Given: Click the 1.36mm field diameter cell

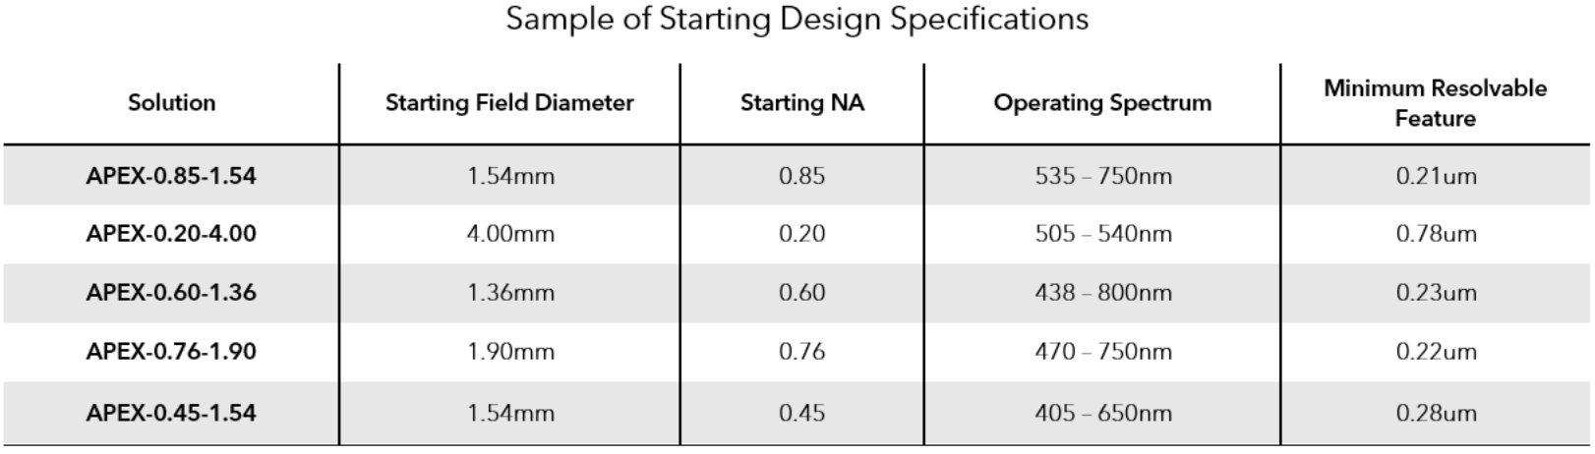Looking at the screenshot, I should [x=510, y=293].
